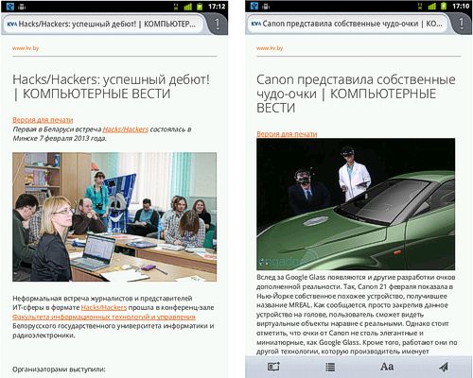Follow Hacks/Hackers link in italic intro sentence
The height and width of the screenshot is (378, 473).
126,129
